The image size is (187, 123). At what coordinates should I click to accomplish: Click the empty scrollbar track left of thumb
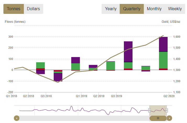click(79, 118)
